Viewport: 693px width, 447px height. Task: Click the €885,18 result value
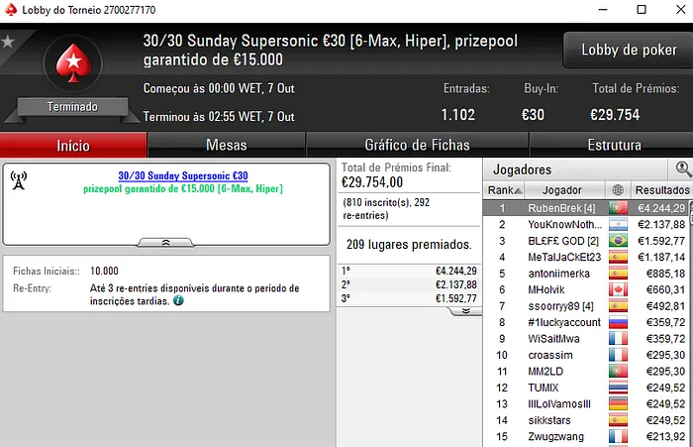point(665,274)
